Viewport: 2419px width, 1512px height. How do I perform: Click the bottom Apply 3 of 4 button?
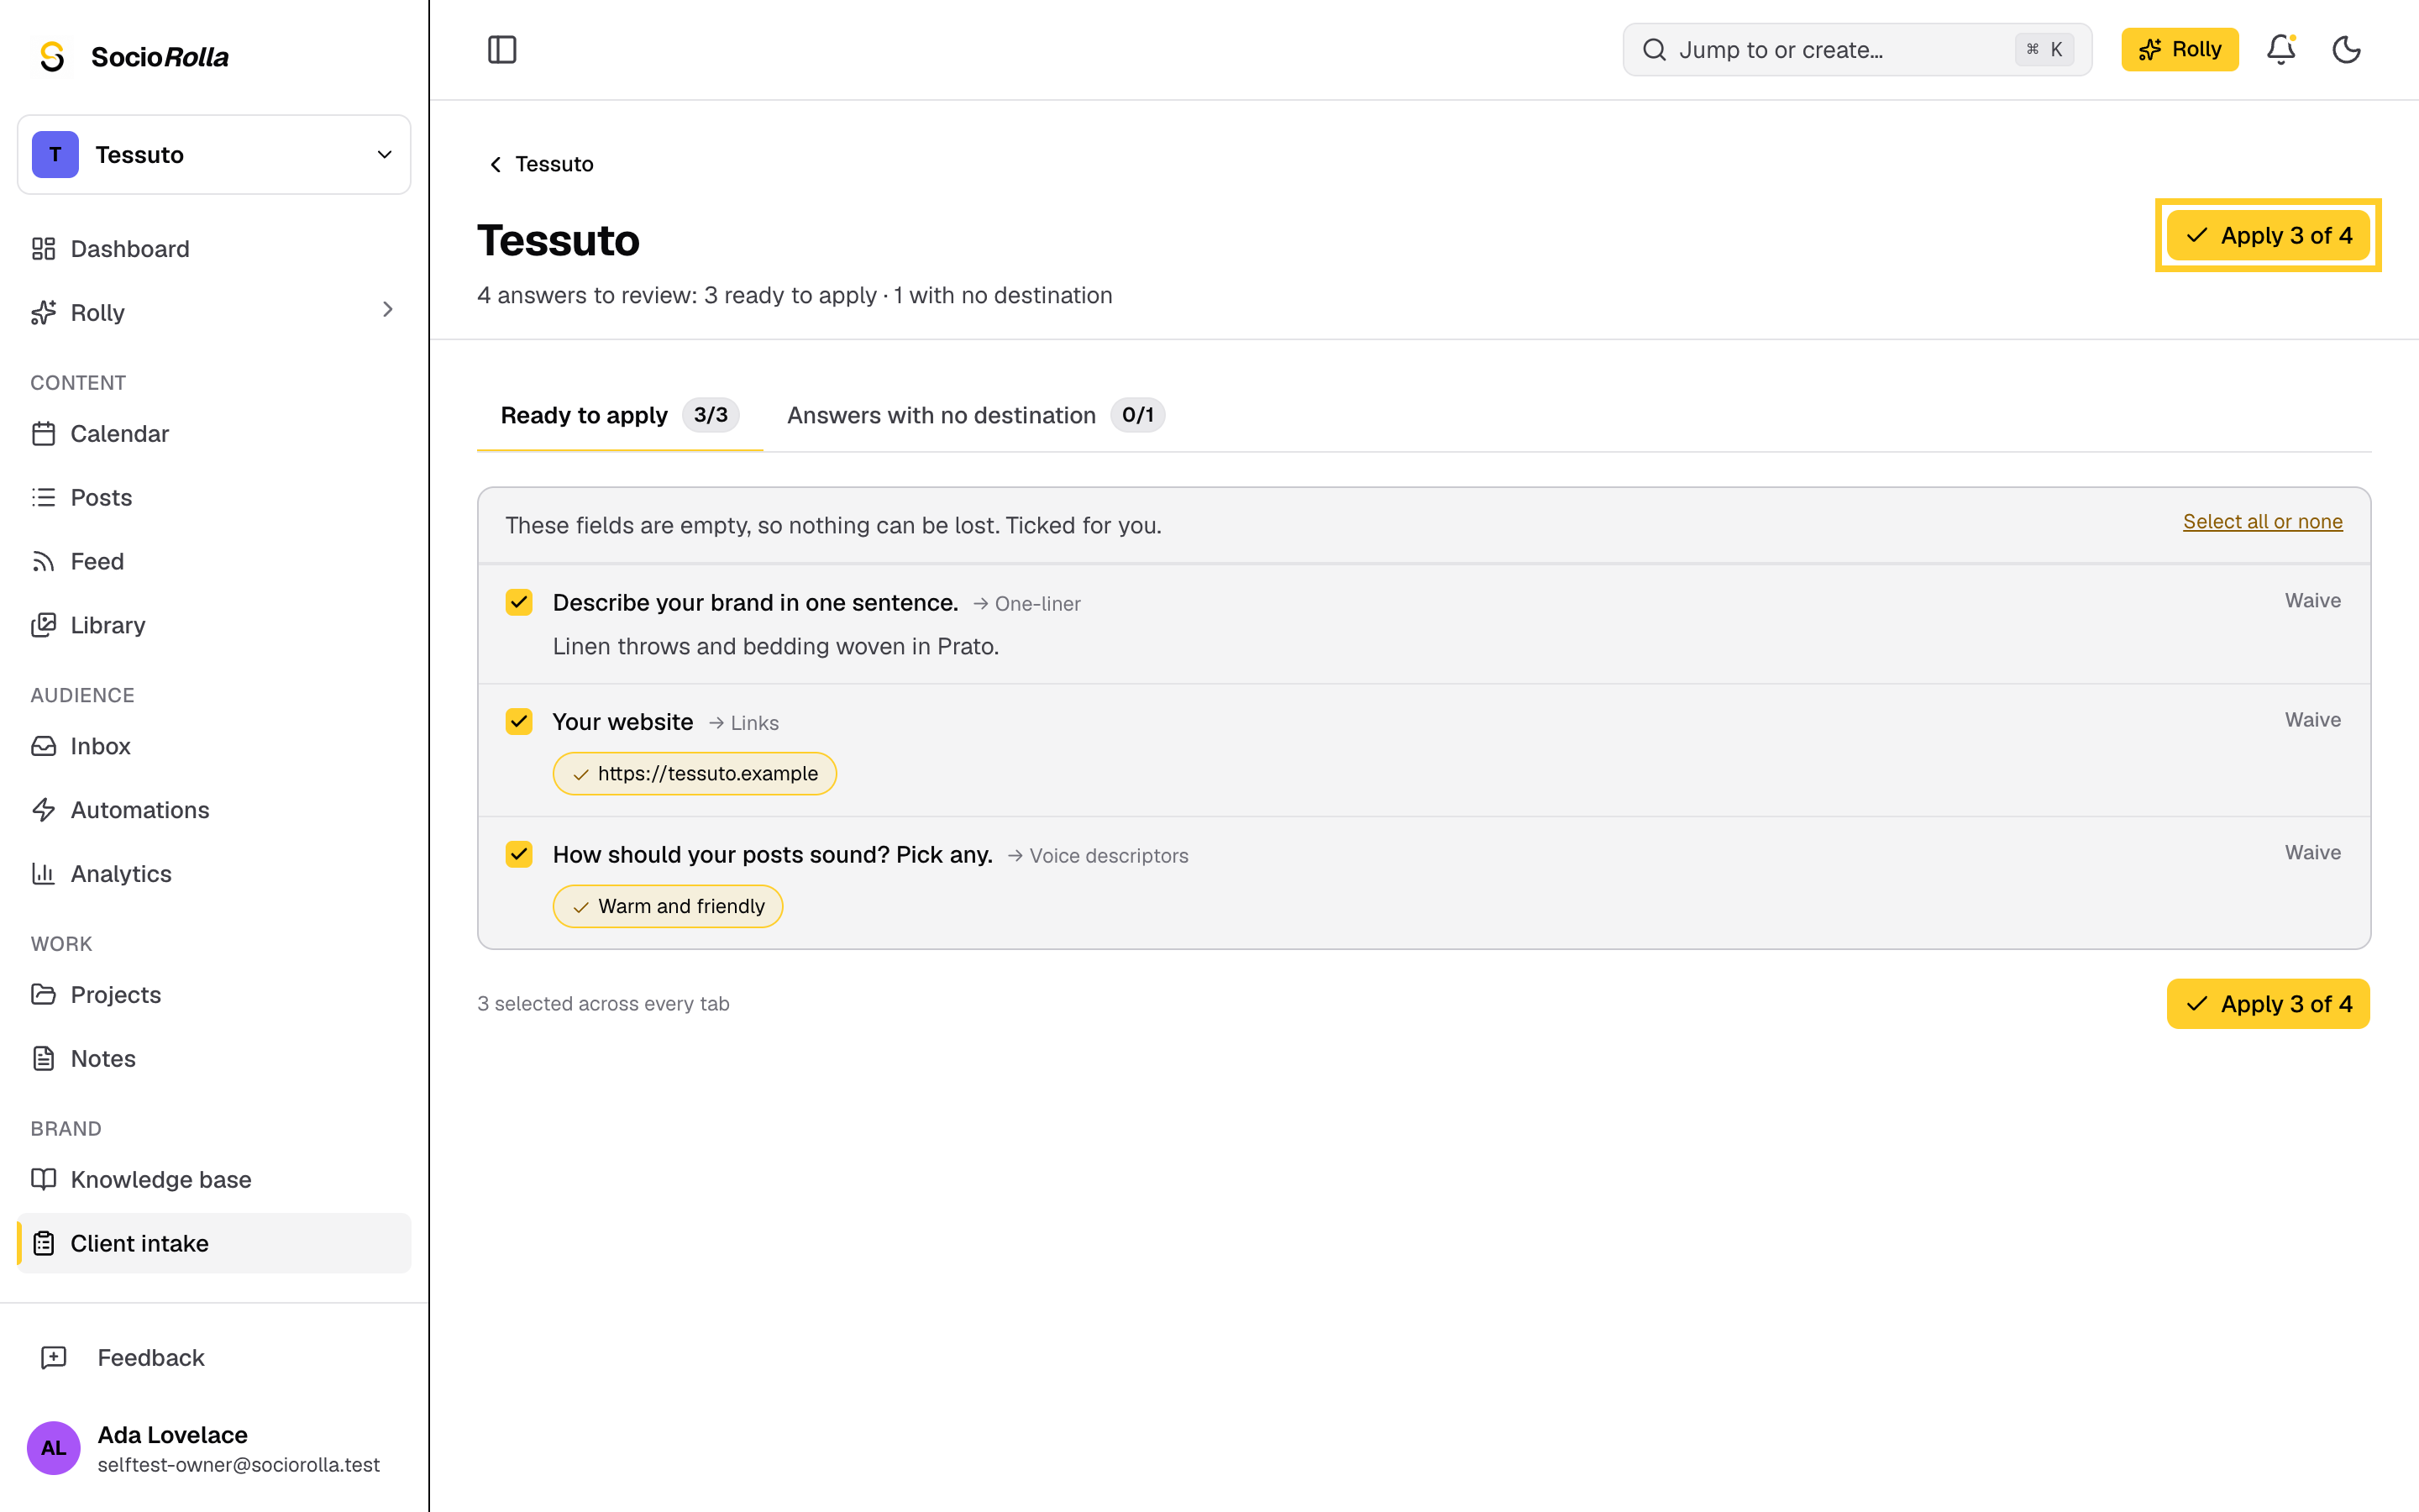point(2268,1004)
